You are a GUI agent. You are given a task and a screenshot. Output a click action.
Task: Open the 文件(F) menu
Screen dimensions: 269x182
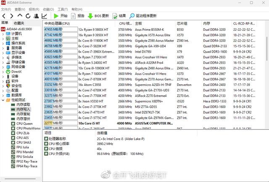6,9
